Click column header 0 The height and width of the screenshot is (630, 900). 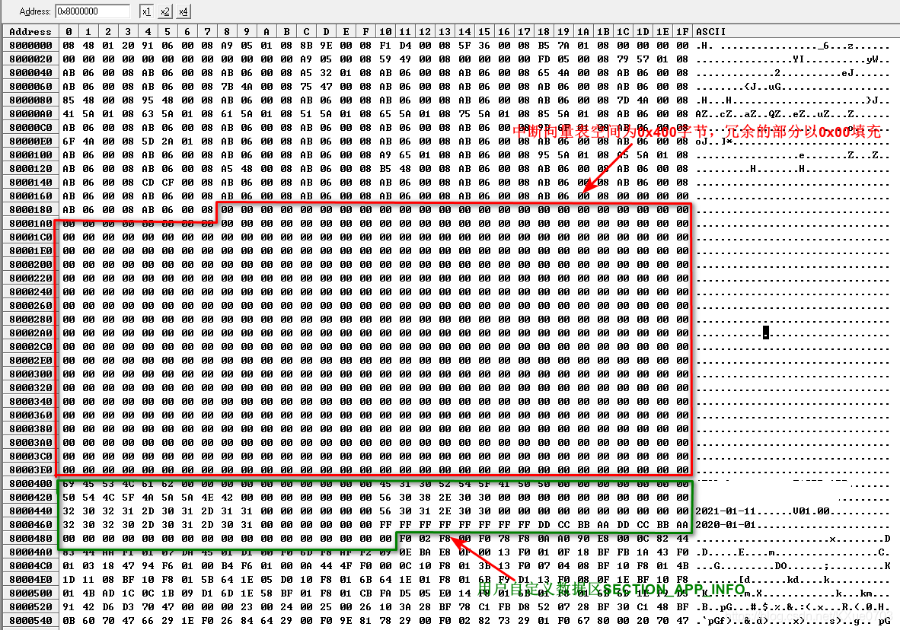[x=69, y=31]
